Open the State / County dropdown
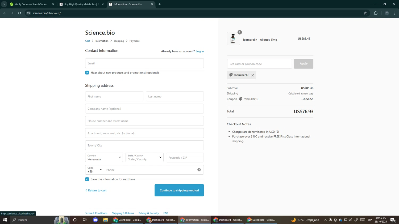Viewport: 399px width, 224px height. pos(144,157)
